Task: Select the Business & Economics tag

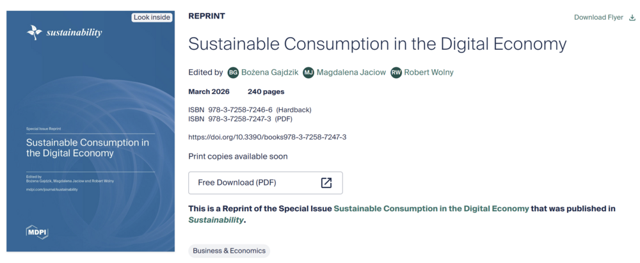Action: 229,251
